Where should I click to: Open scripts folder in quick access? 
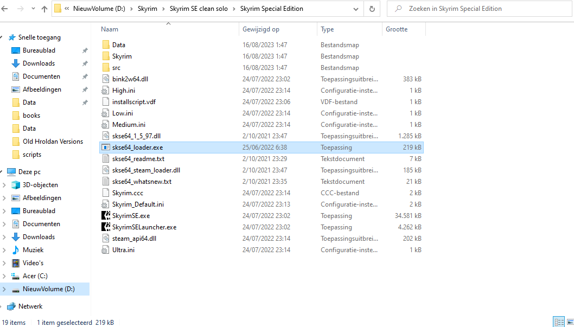(x=32, y=155)
